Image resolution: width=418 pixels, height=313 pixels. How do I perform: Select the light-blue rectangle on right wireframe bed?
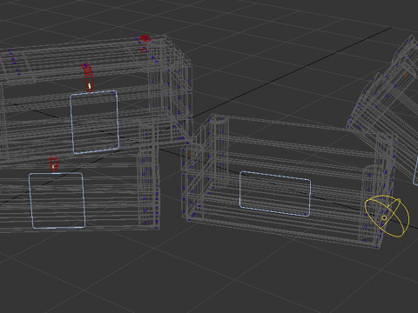tap(275, 194)
